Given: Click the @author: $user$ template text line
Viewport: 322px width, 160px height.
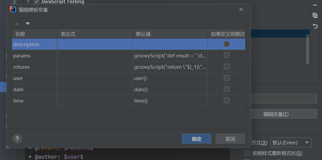Looking at the screenshot, I should (56, 157).
